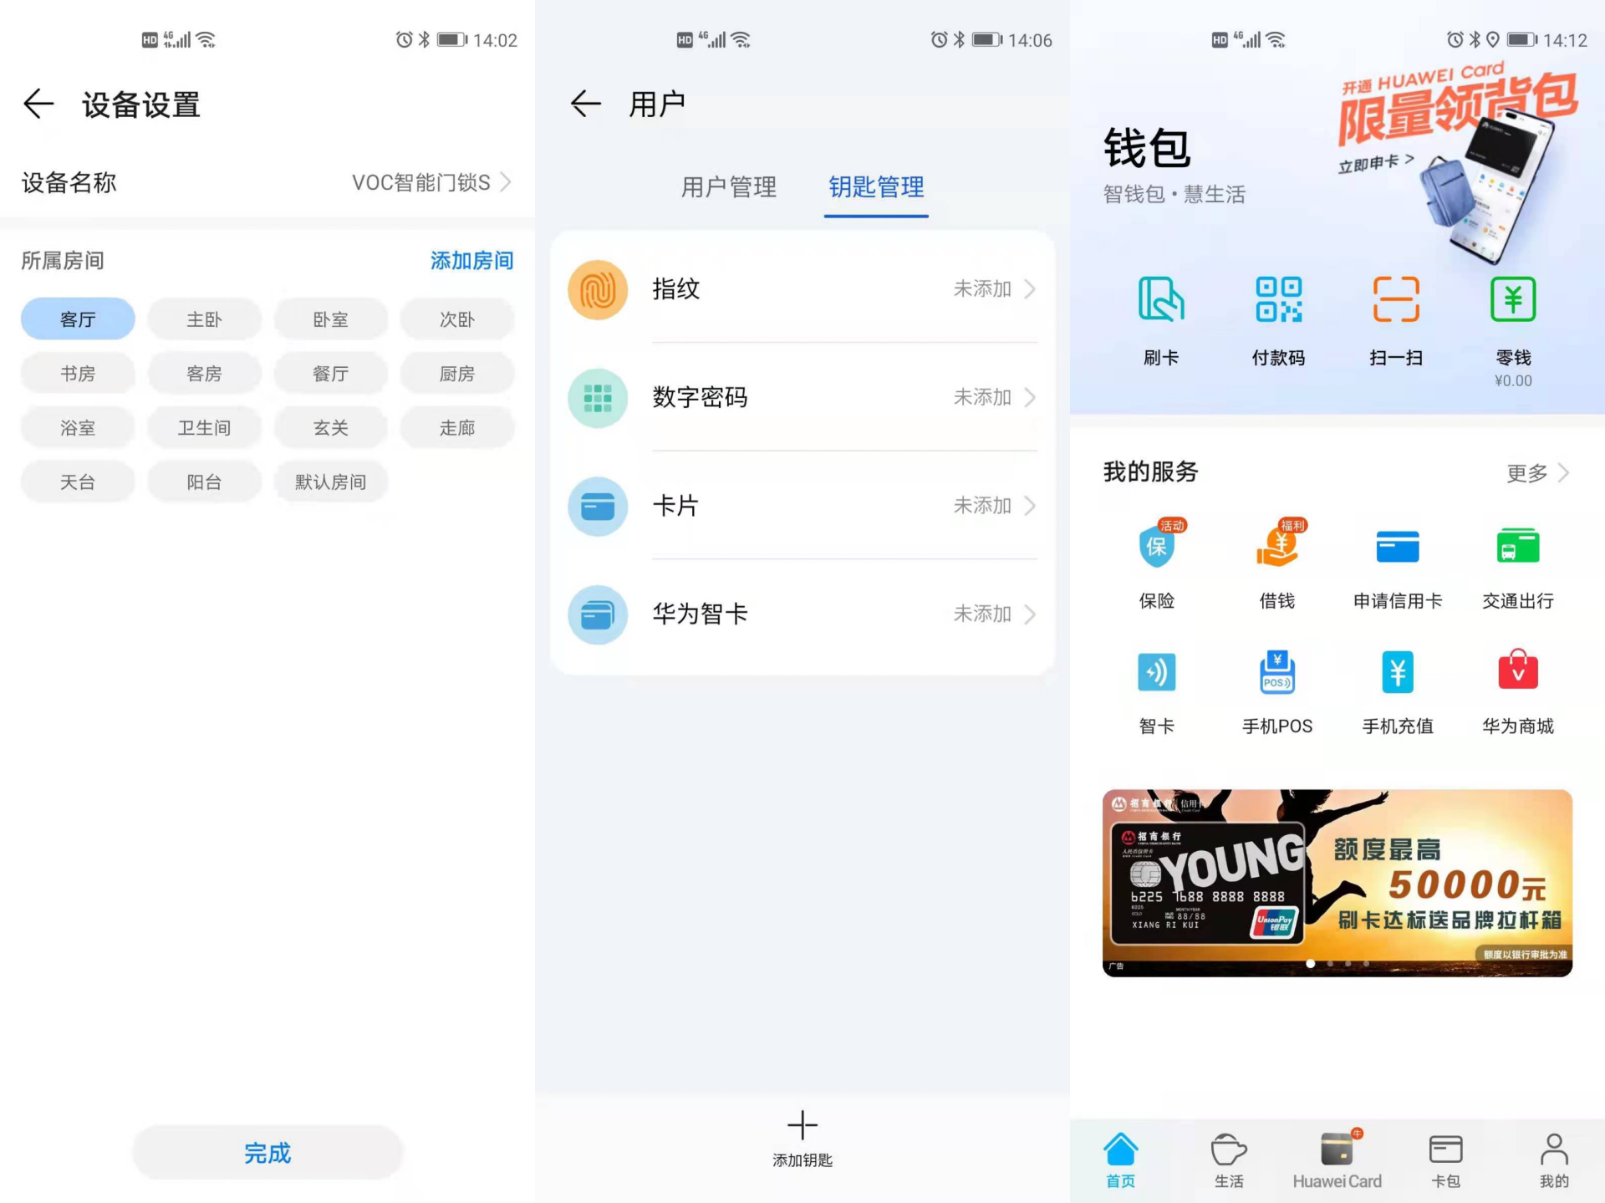Tap the ¥0.00 balance amount
This screenshot has height=1203, width=1605.
point(1513,381)
